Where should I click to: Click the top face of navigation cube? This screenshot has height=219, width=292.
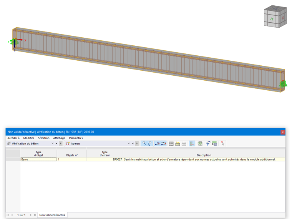[275, 9]
